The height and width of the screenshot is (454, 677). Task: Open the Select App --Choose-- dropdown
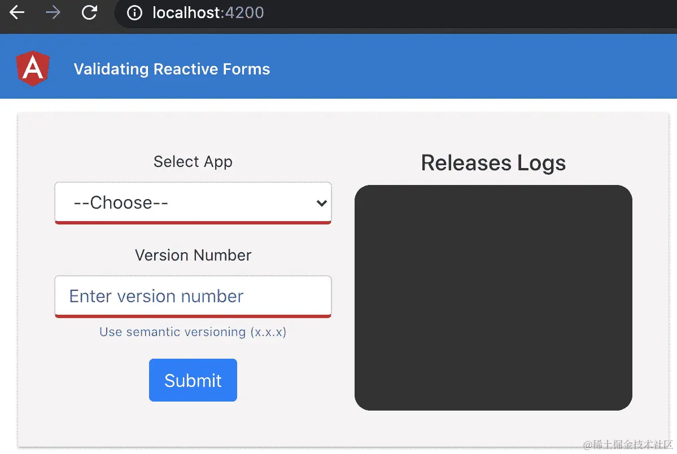tap(193, 202)
